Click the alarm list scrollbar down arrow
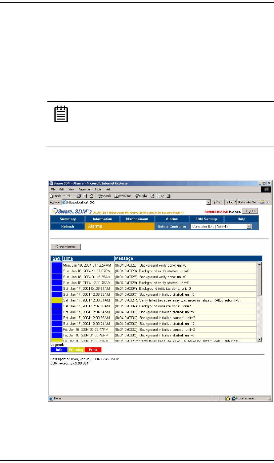 click(x=259, y=339)
